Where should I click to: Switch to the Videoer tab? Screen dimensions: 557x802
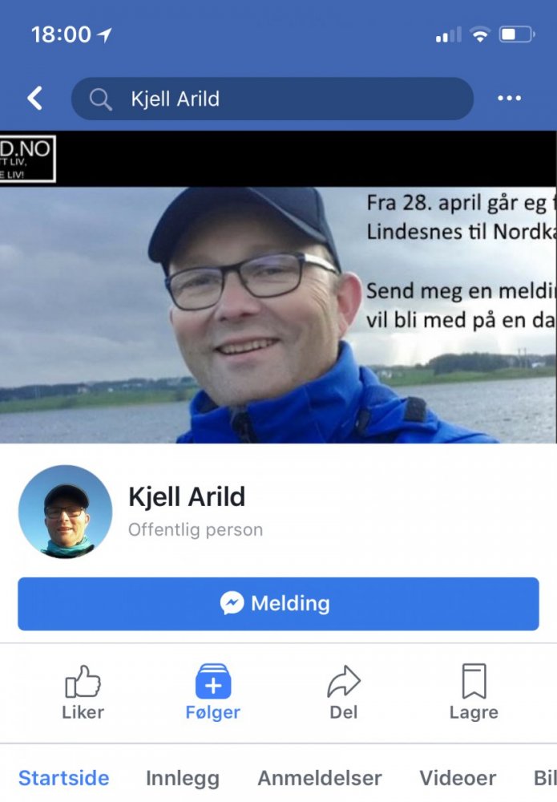pos(458,778)
